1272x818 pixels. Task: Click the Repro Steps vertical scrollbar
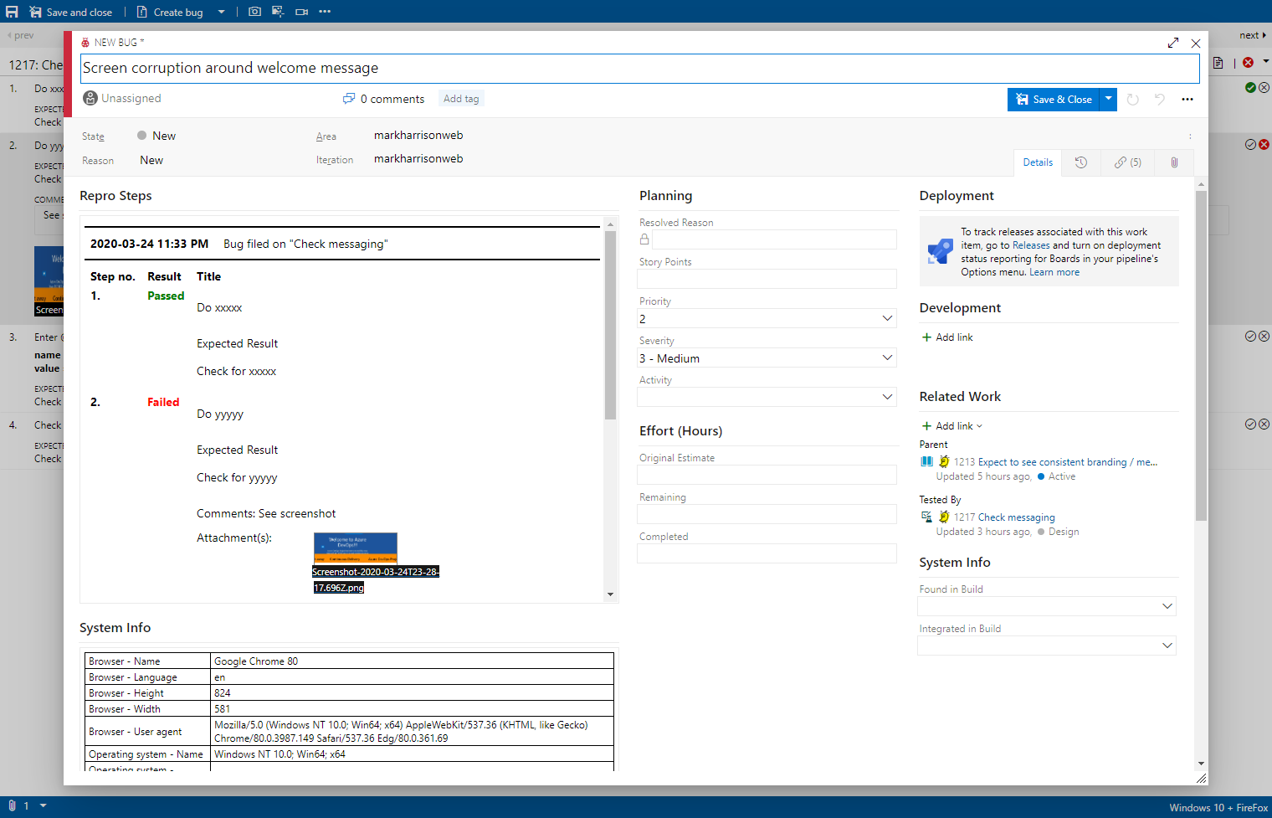(x=610, y=325)
